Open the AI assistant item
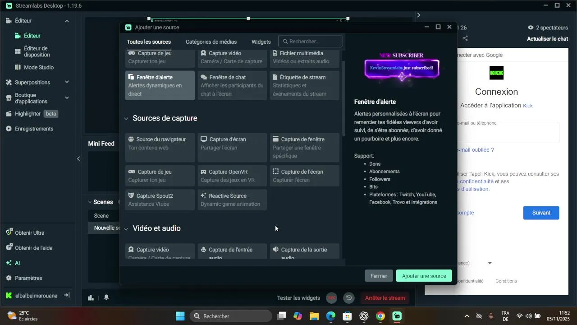 click(x=14, y=263)
